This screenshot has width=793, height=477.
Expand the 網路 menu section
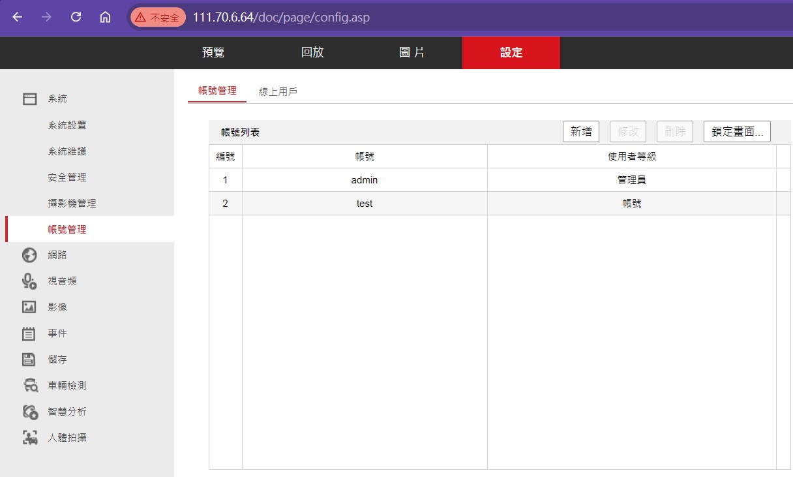coord(57,255)
